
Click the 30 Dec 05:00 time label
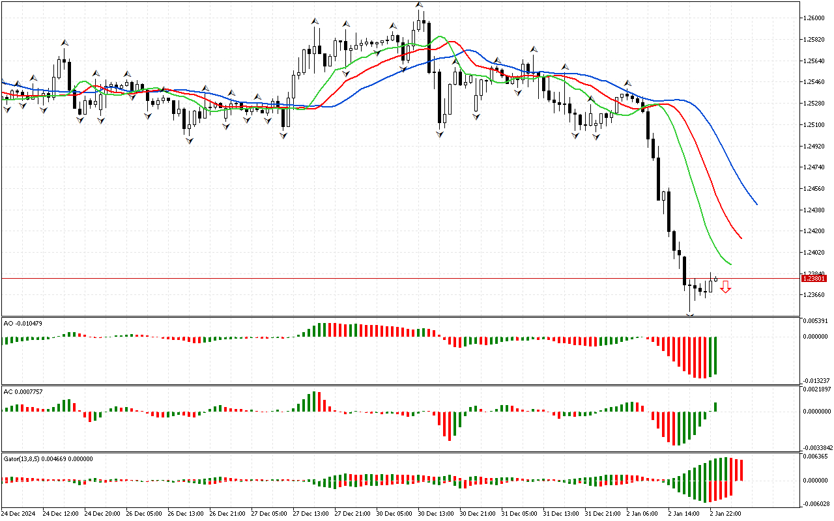pos(394,514)
